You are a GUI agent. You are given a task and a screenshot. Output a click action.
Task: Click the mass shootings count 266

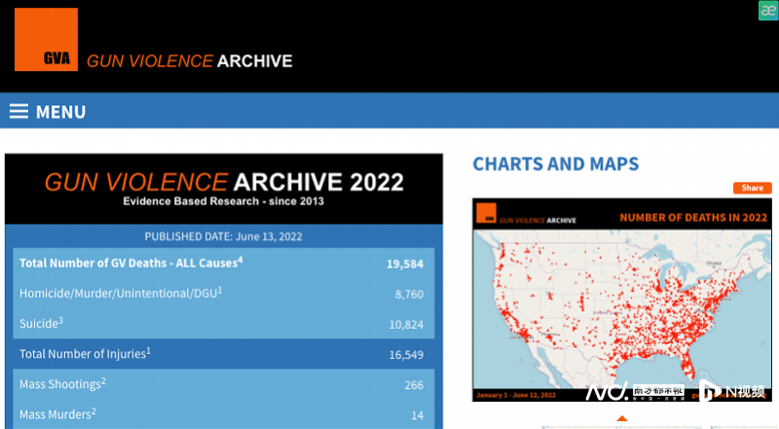coord(414,385)
